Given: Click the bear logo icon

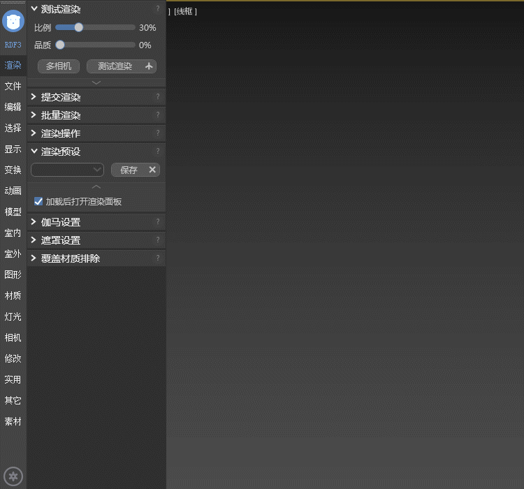Looking at the screenshot, I should click(13, 21).
